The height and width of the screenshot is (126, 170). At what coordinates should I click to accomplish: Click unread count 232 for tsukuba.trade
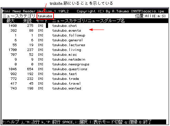click(x=30, y=78)
